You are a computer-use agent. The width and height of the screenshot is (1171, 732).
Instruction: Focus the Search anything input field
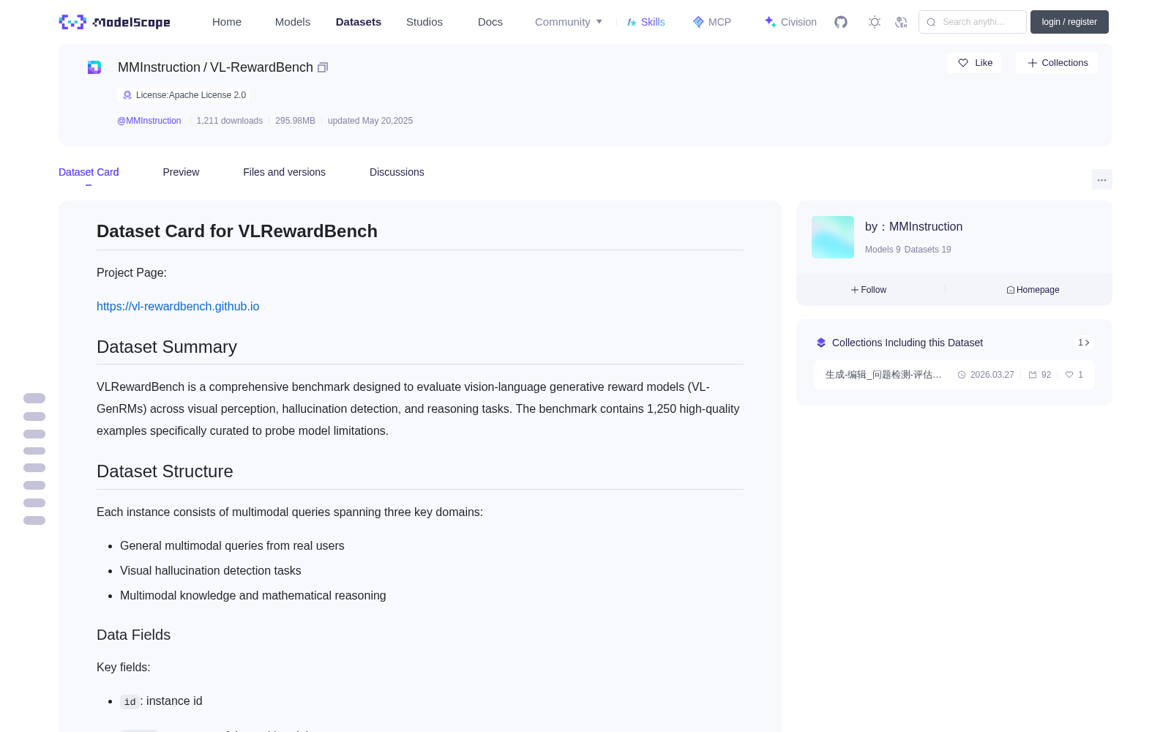[973, 22]
